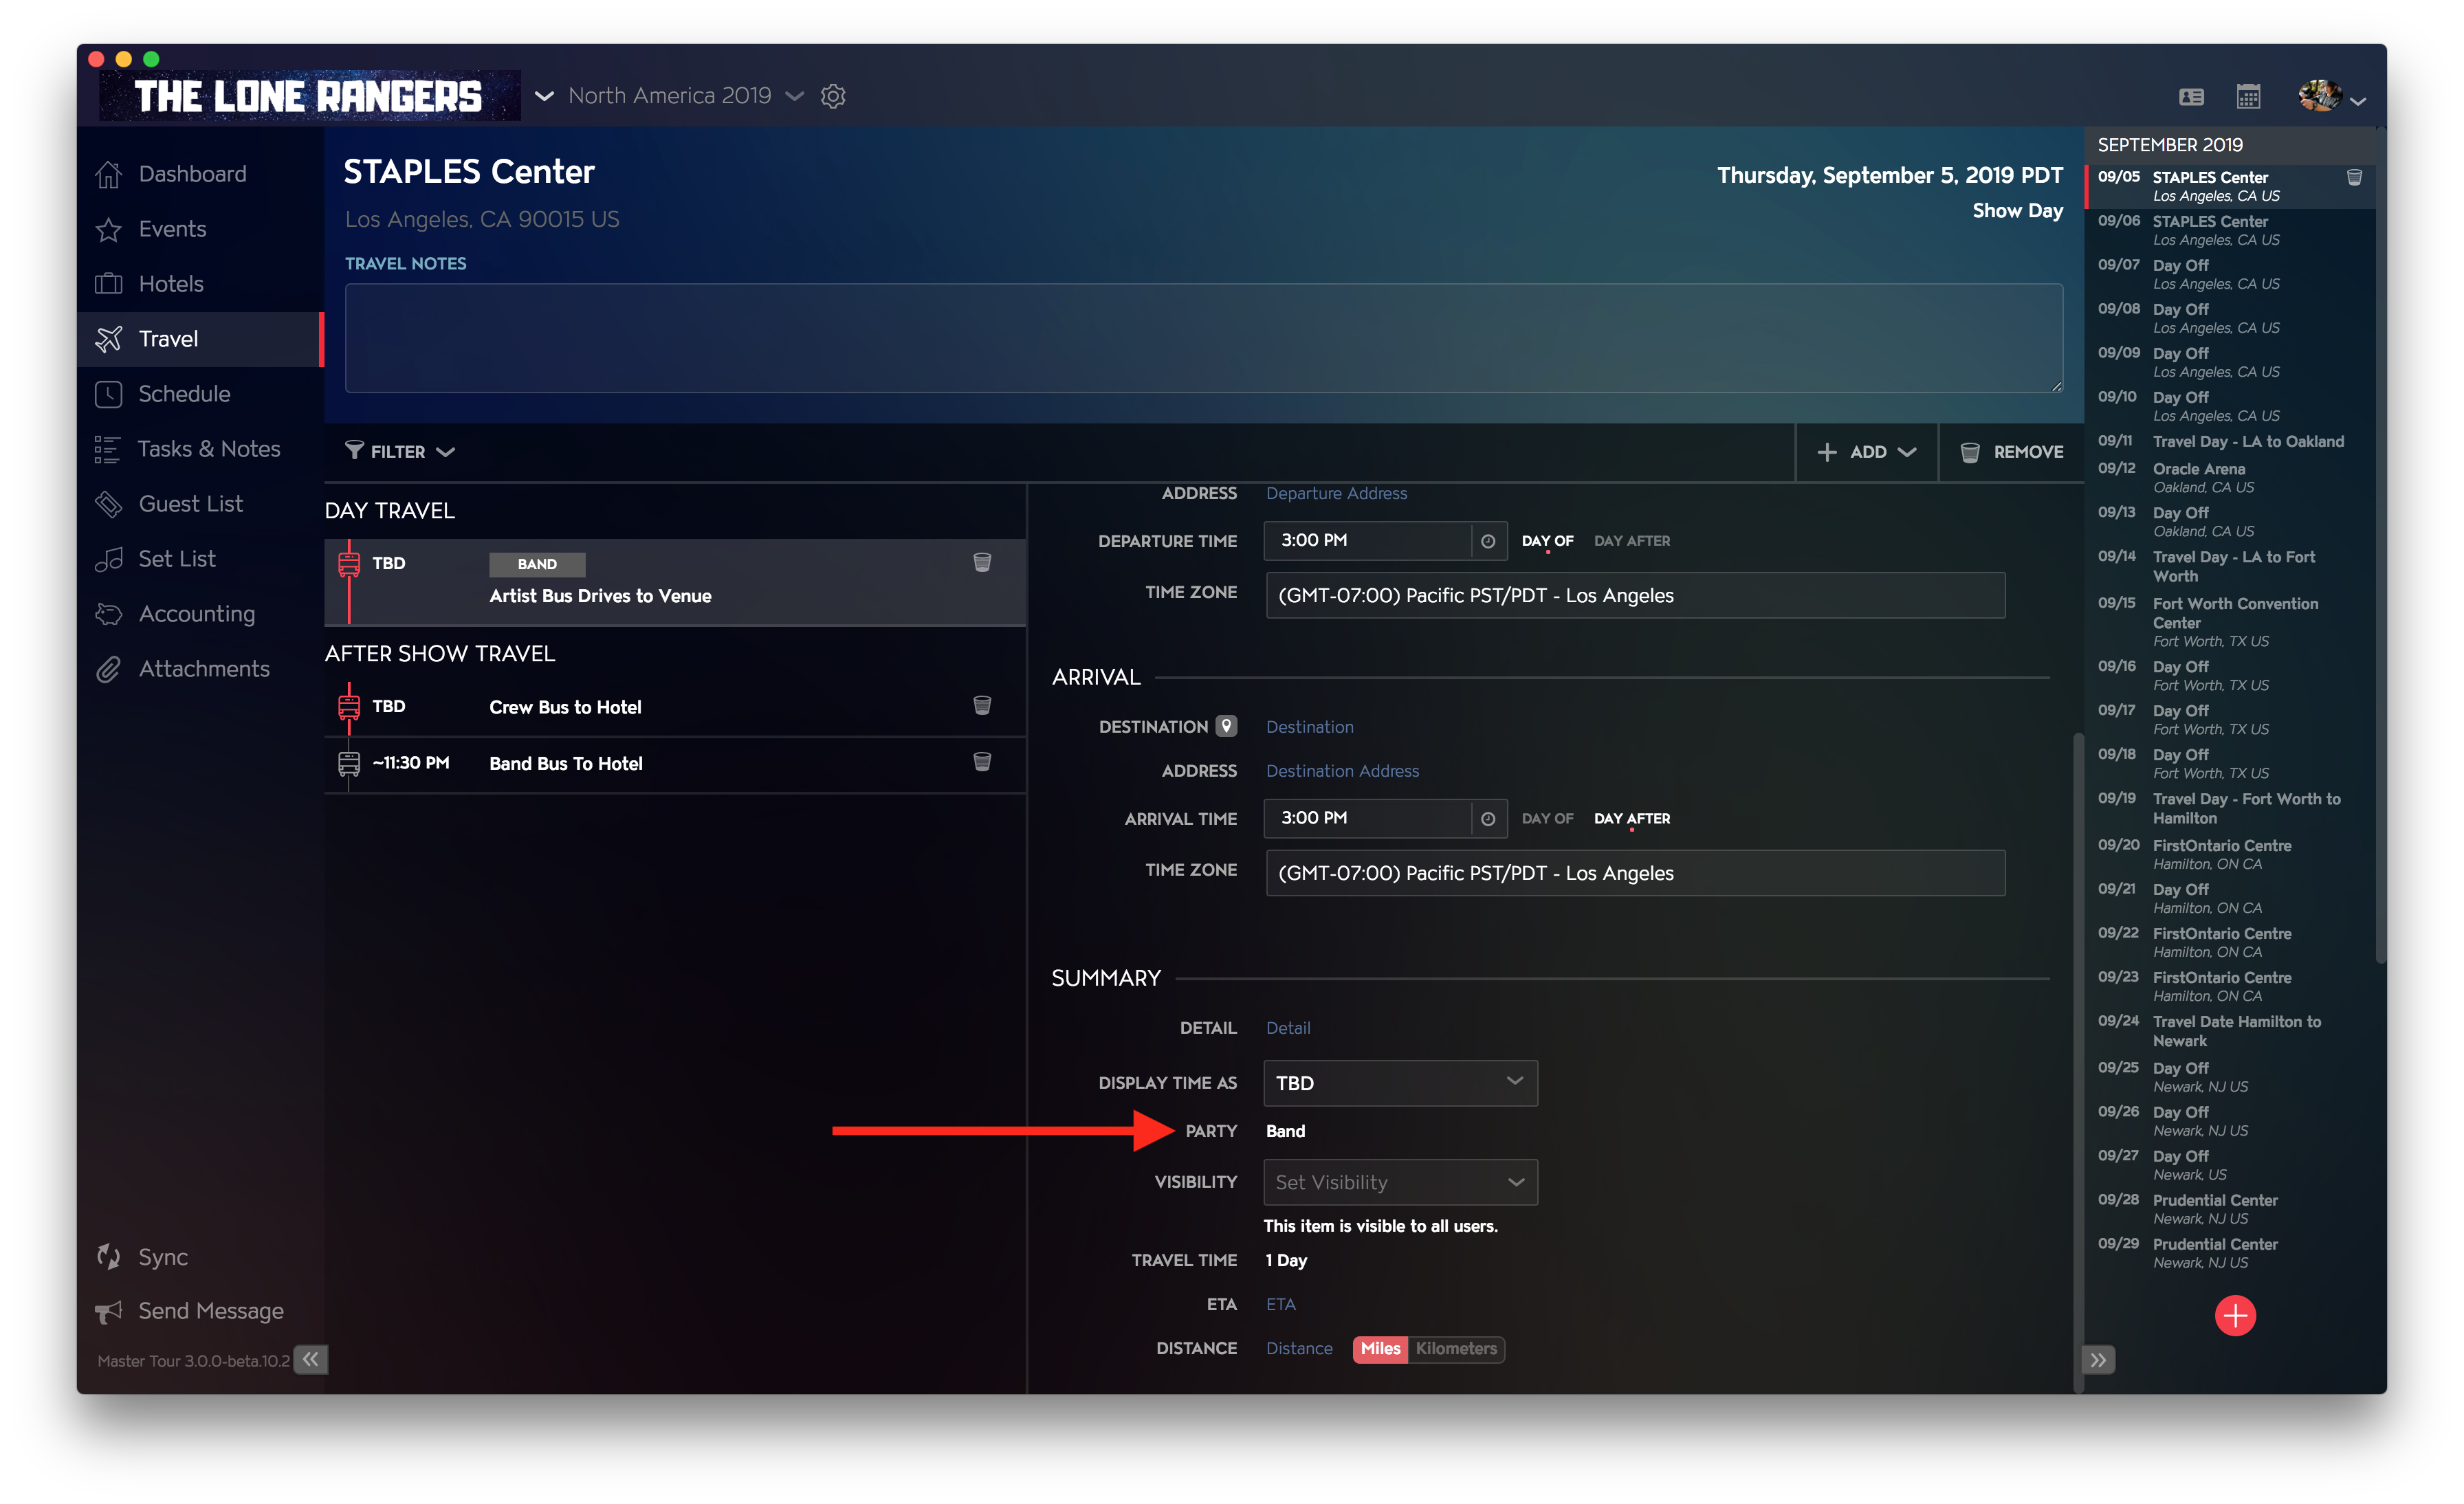Click the funnel filter icon
The height and width of the screenshot is (1504, 2464).
pos(354,451)
